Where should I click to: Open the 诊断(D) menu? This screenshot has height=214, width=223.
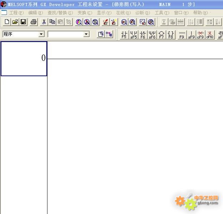(x=143, y=13)
